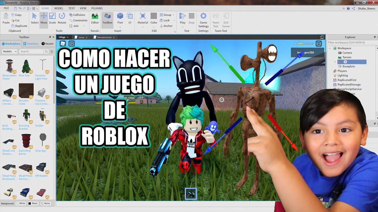Open Game Settings gear
Screen dimensions: 378x212
click(203, 18)
